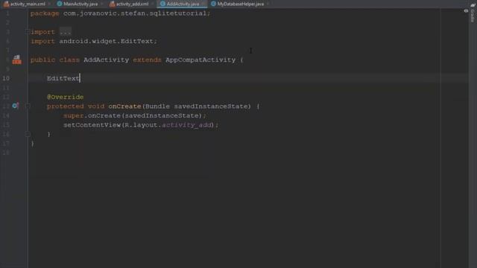Close the MyDatabaseHelper.java tab
Screen dimensions: 477x268
point(268,4)
